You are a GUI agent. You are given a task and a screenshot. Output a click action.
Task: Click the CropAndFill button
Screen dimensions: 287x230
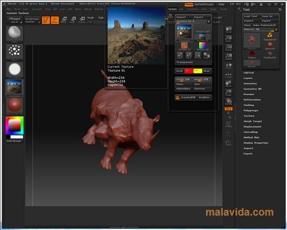(x=185, y=98)
